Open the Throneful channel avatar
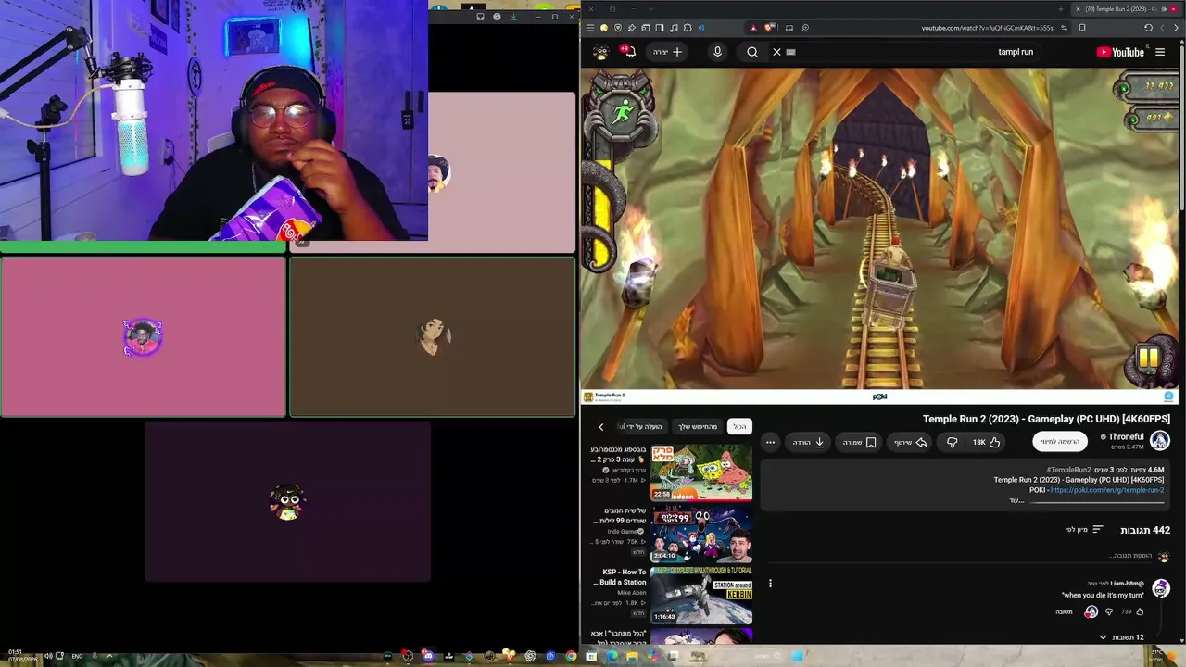The image size is (1186, 667). [1160, 441]
